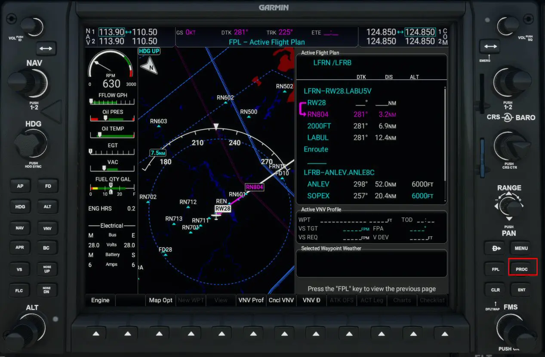
Task: Select the Cncl VNV softkey label
Action: (281, 300)
